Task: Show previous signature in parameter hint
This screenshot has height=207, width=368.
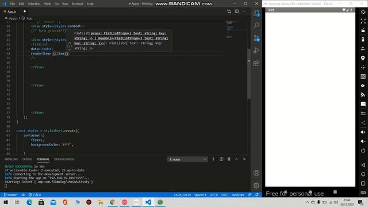Action: pyautogui.click(x=70, y=43)
